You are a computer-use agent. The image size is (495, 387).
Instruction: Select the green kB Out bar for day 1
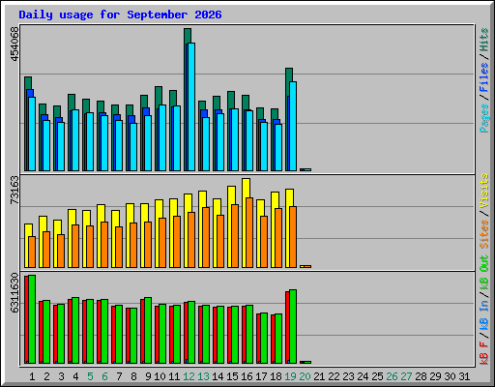click(32, 319)
